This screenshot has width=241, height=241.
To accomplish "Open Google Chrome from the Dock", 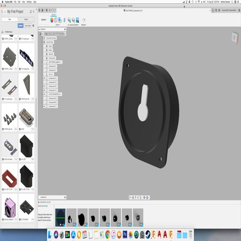I will click(x=108, y=235).
